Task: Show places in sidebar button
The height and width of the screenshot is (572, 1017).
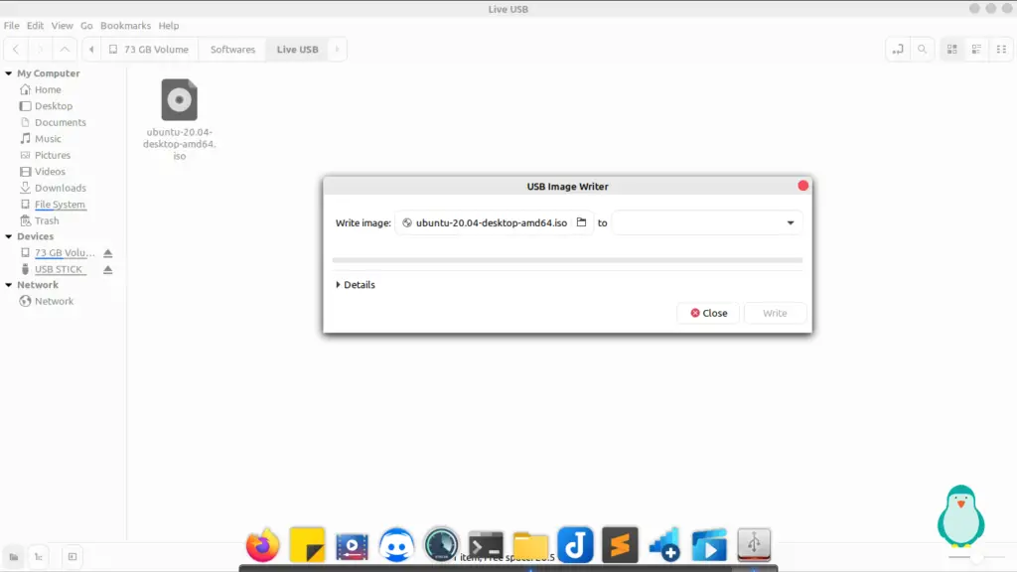Action: tap(14, 556)
